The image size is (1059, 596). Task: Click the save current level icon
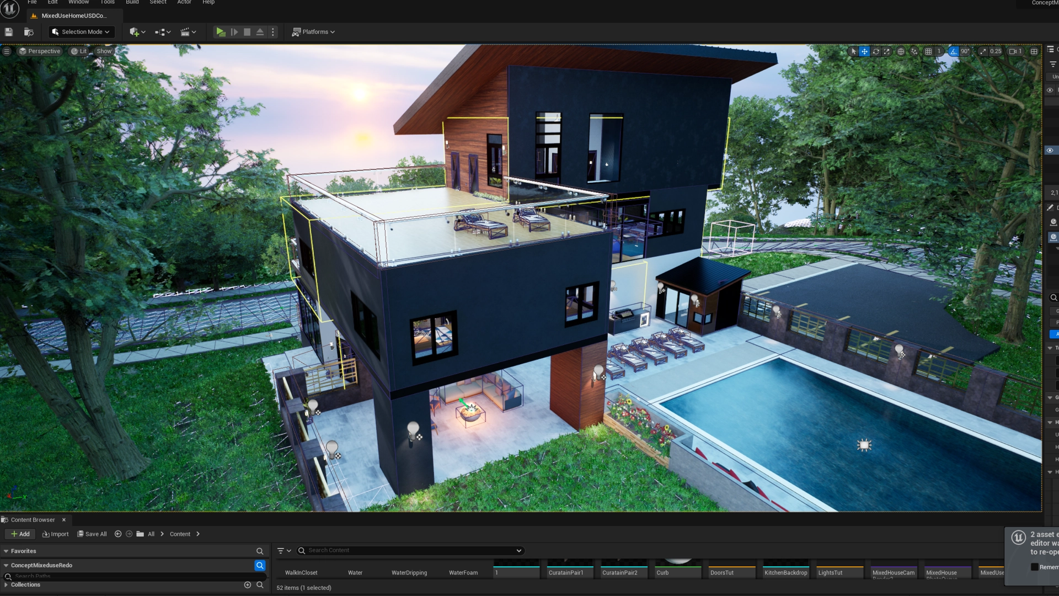pos(9,32)
